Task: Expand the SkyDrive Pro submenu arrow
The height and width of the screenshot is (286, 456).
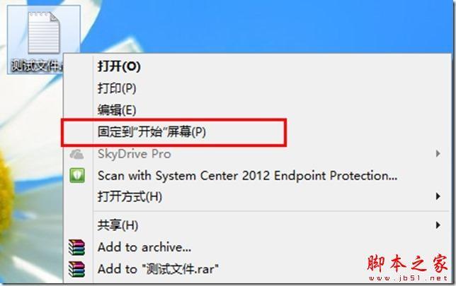Action: pyautogui.click(x=438, y=153)
